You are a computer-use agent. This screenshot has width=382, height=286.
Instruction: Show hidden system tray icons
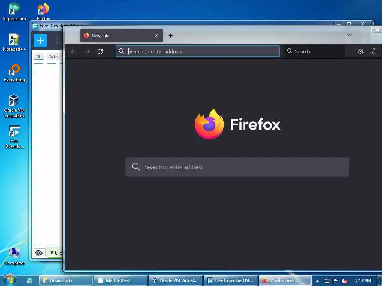317,281
